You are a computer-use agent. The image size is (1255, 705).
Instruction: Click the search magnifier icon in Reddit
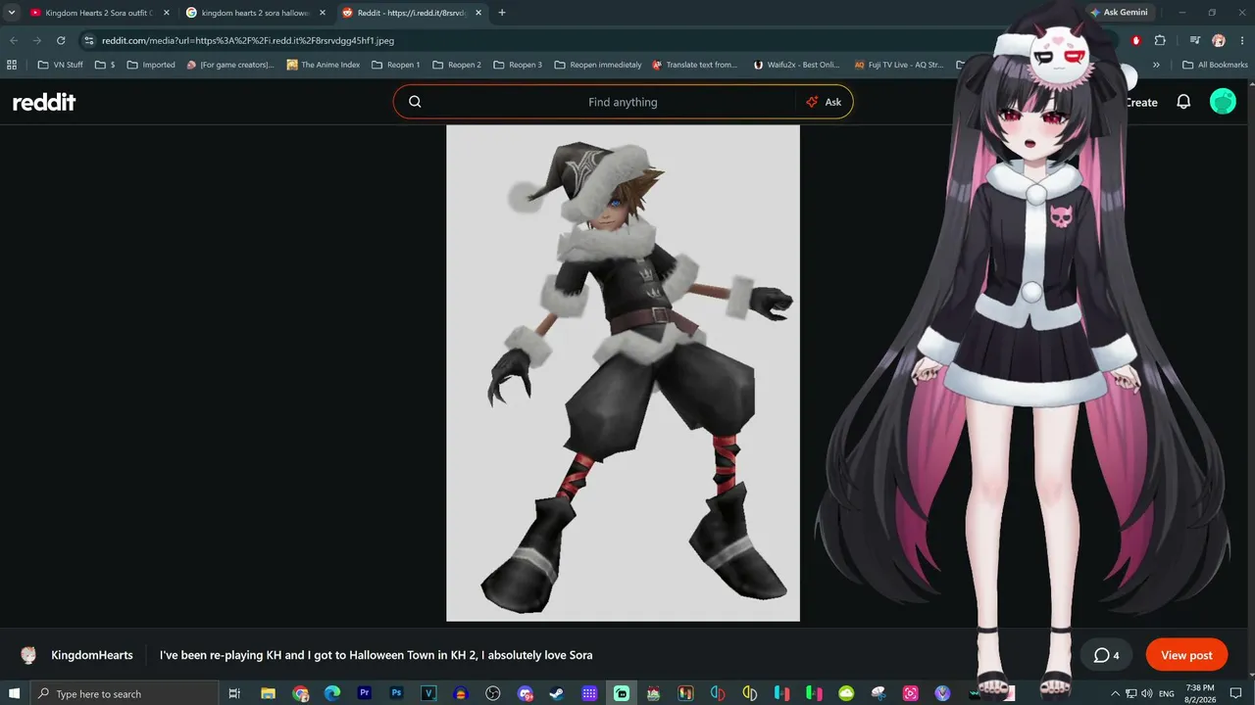(415, 102)
